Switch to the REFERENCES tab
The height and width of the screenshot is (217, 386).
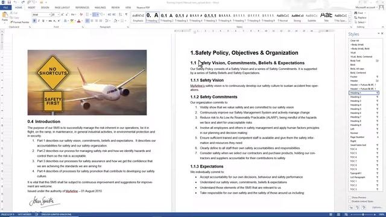(82, 8)
